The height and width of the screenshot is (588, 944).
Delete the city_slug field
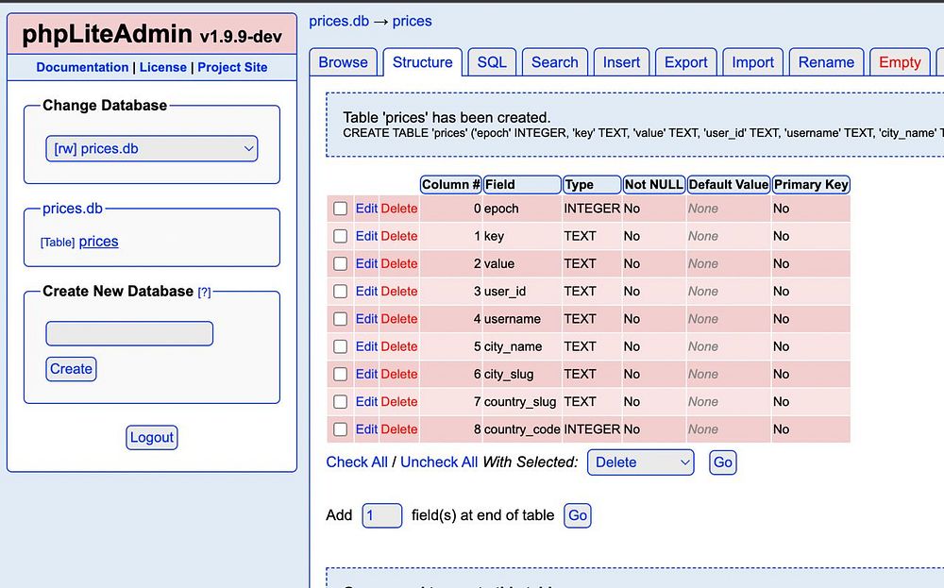coord(399,375)
